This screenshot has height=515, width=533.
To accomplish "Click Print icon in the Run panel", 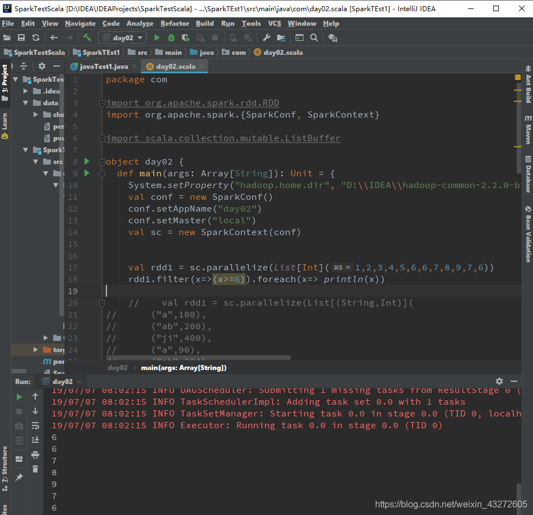I will tap(35, 455).
